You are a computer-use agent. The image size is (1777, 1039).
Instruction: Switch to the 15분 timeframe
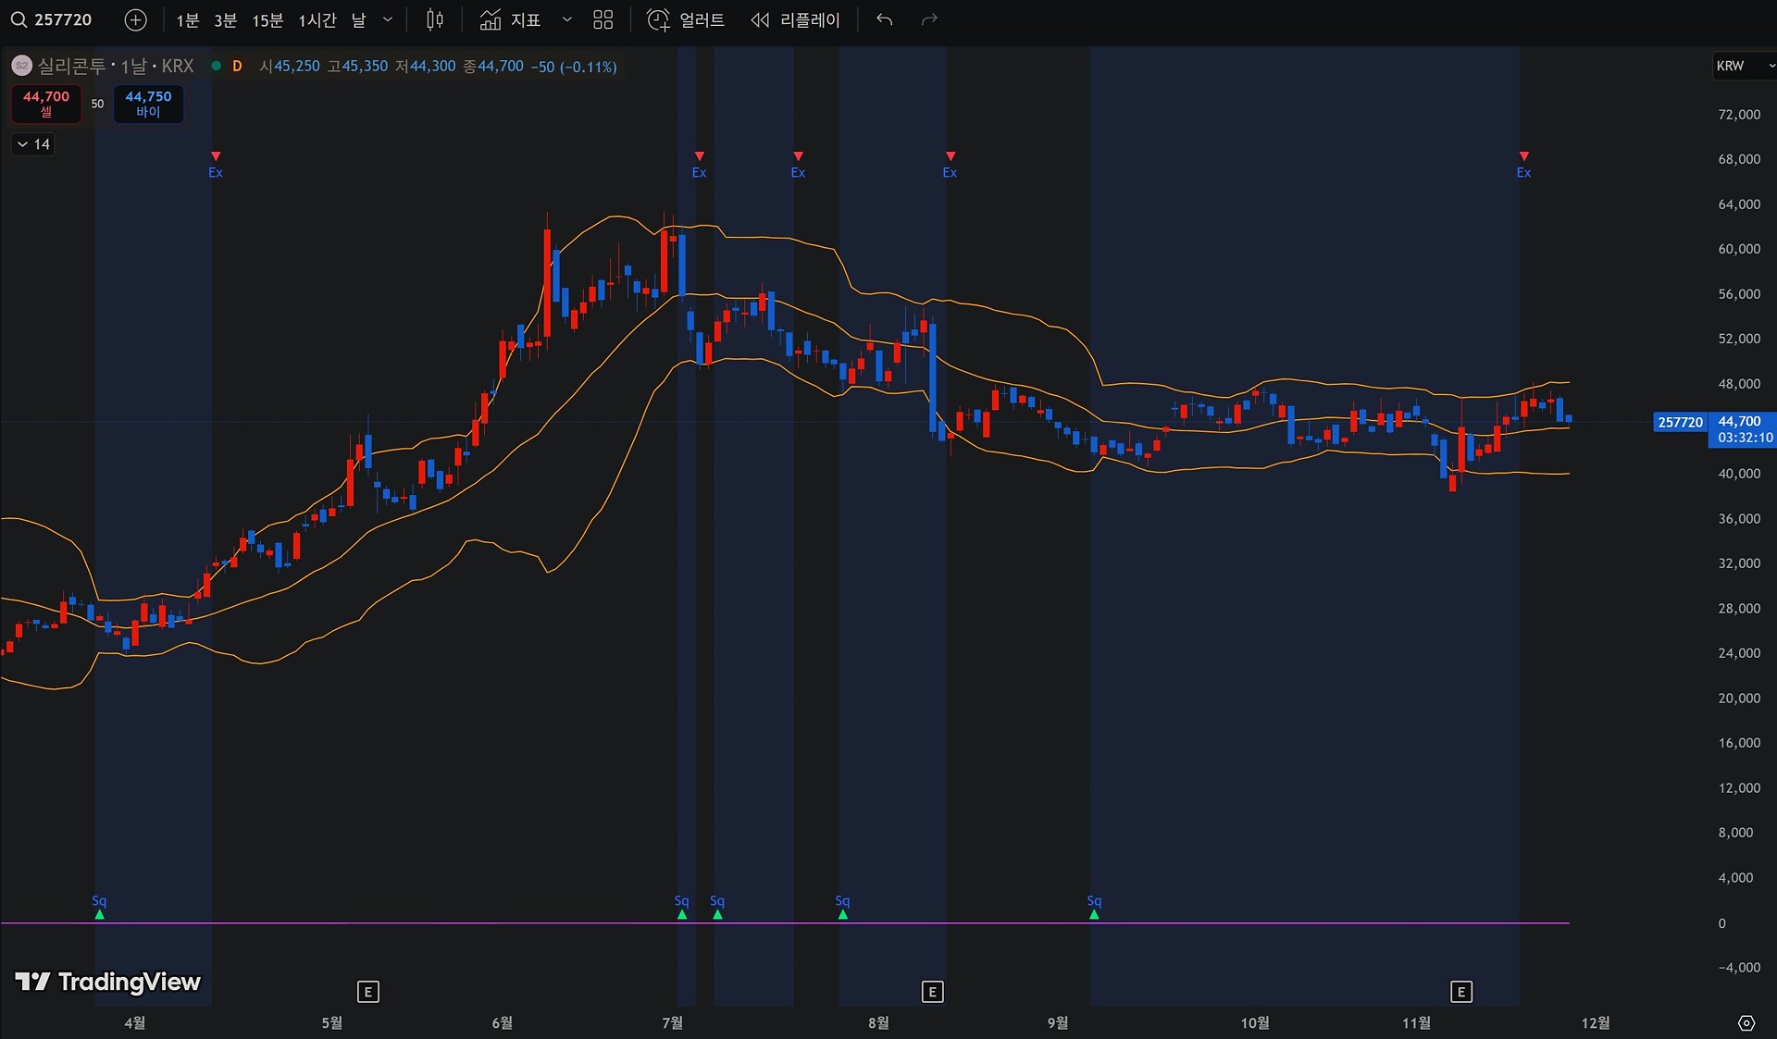[x=267, y=19]
